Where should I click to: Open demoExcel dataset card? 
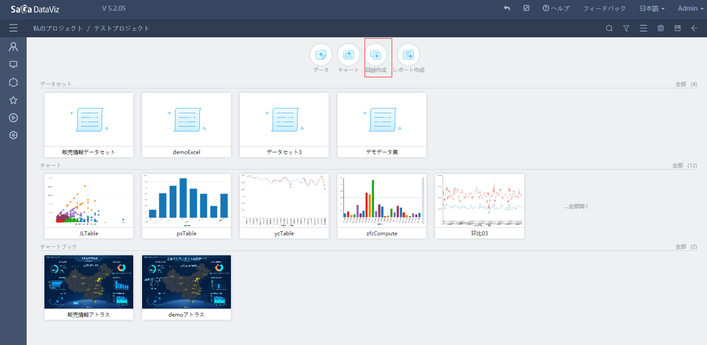[187, 125]
